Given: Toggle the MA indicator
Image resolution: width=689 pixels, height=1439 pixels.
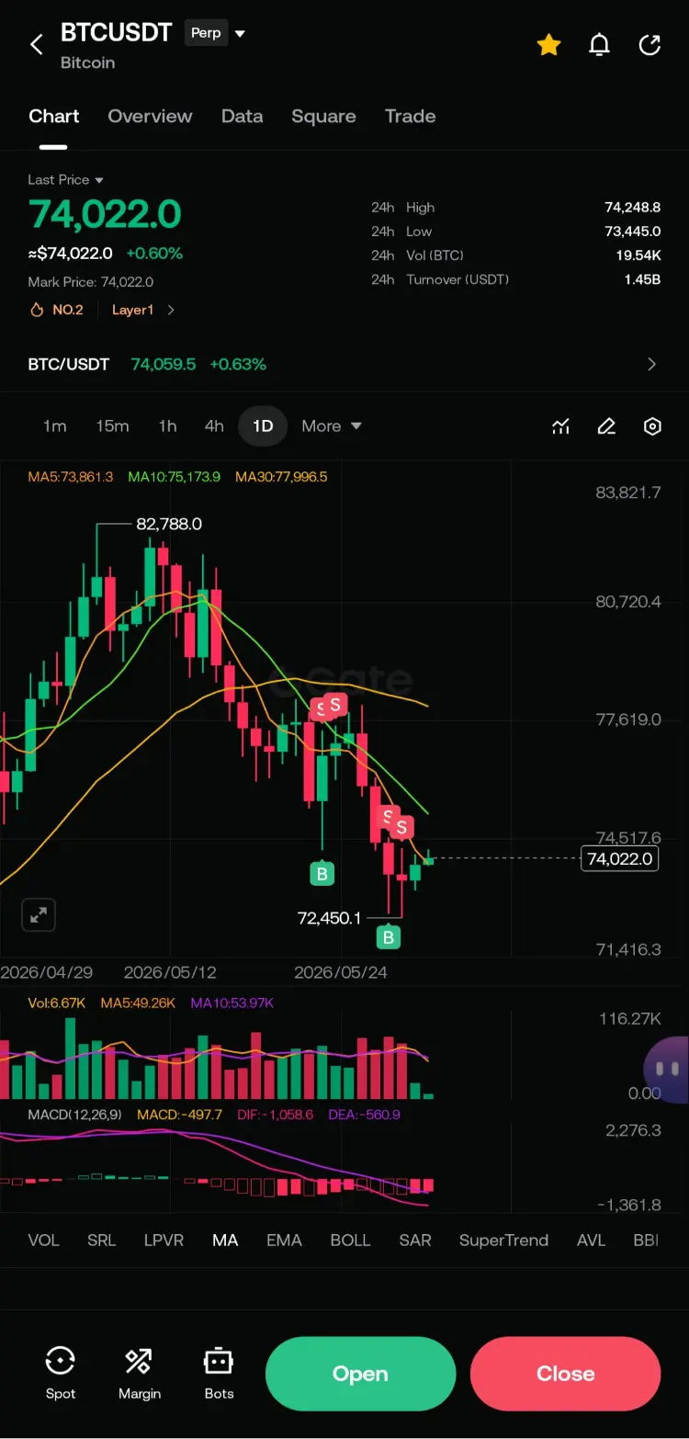Looking at the screenshot, I should point(225,1240).
